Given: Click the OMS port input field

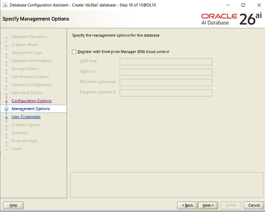Looking at the screenshot, I should pyautogui.click(x=166, y=72).
